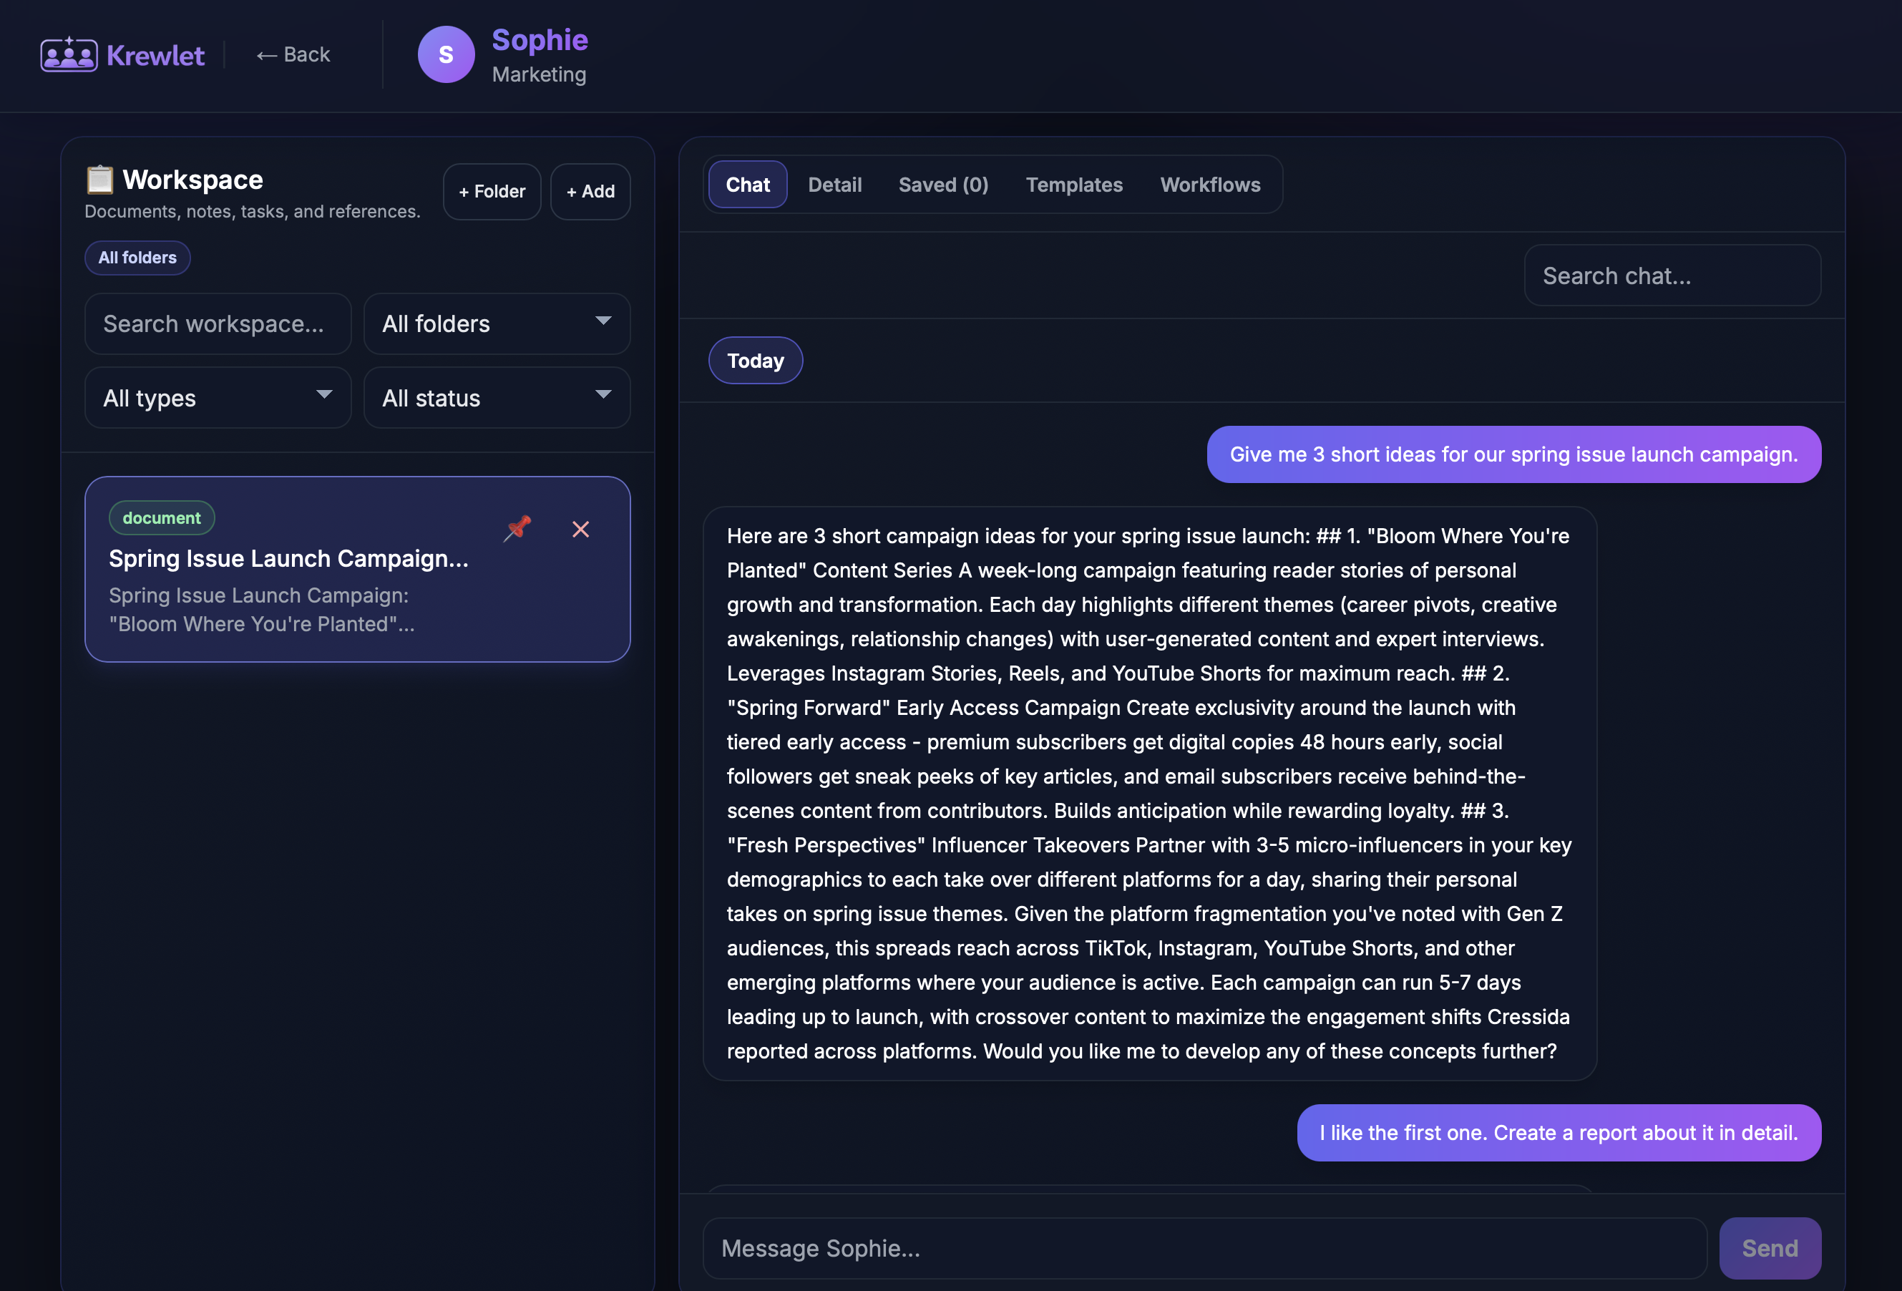
Task: Unpin the Spring Issue Launch Campaign document
Action: point(517,529)
